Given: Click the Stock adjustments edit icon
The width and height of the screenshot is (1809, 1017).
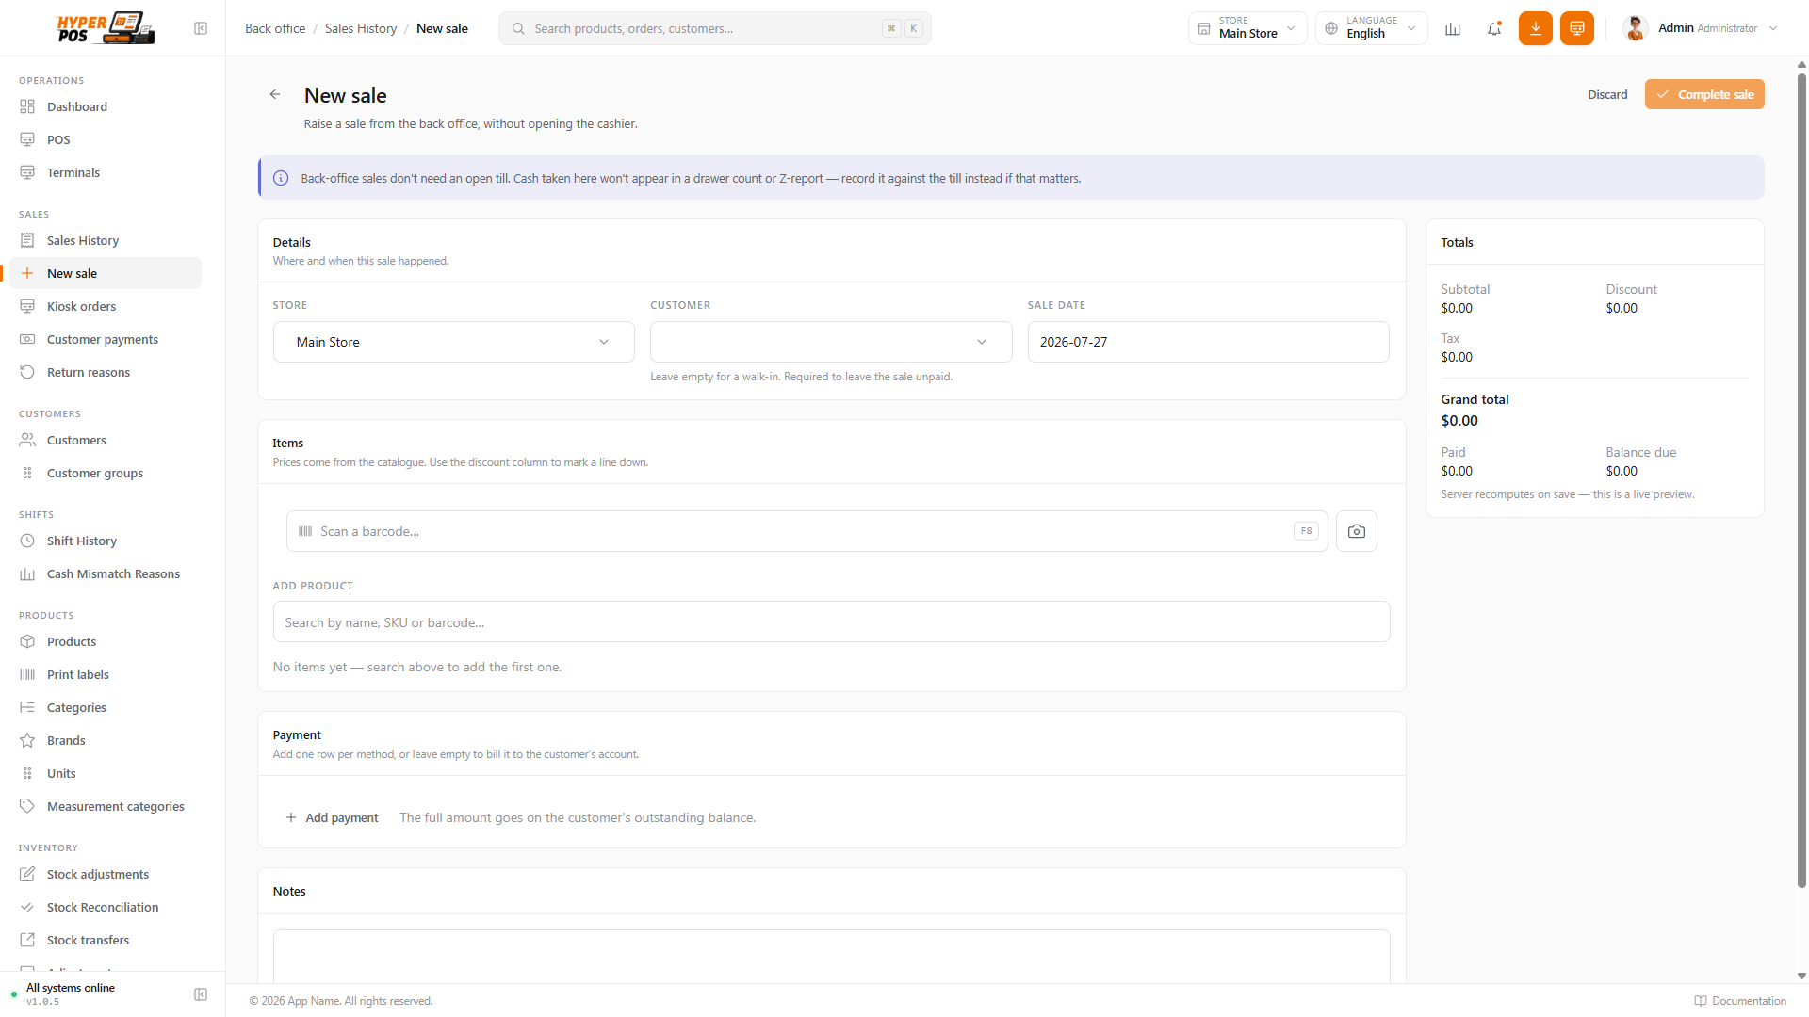Looking at the screenshot, I should pos(27,874).
